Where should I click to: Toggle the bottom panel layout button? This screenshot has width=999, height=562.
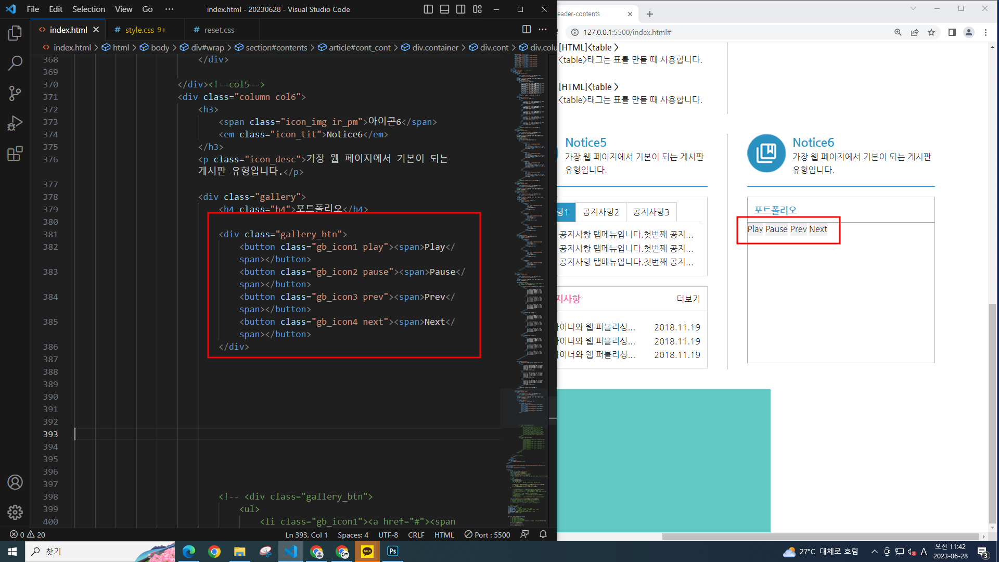(444, 9)
